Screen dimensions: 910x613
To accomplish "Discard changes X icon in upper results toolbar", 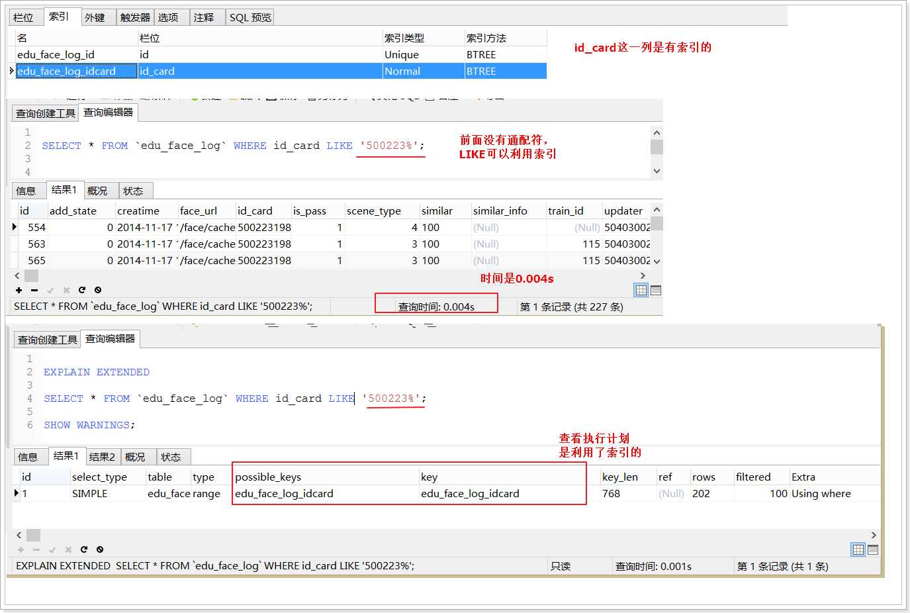I will [x=66, y=290].
